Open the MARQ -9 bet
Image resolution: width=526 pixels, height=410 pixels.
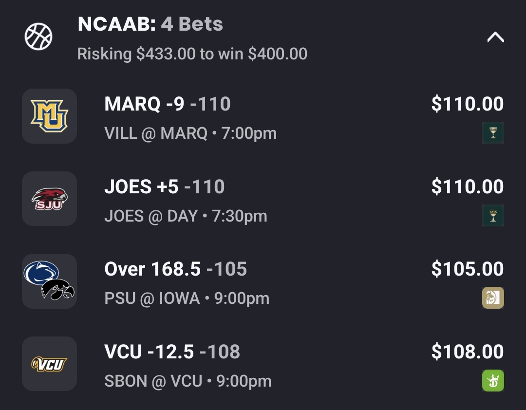point(168,104)
